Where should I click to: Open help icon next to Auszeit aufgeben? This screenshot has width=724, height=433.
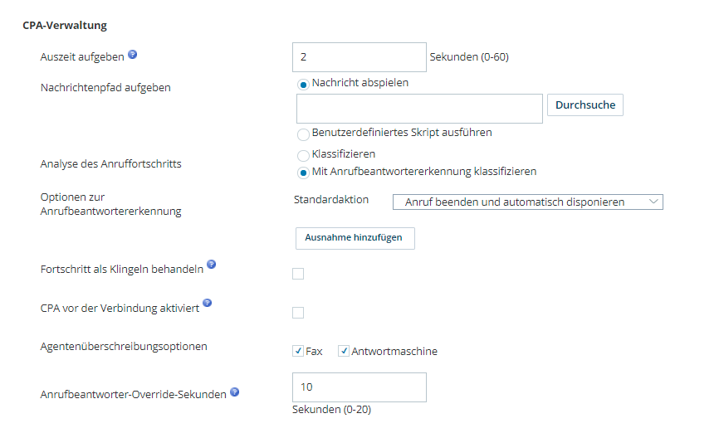133,55
